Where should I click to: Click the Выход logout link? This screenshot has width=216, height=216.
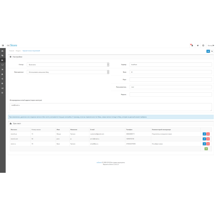(x=211, y=45)
